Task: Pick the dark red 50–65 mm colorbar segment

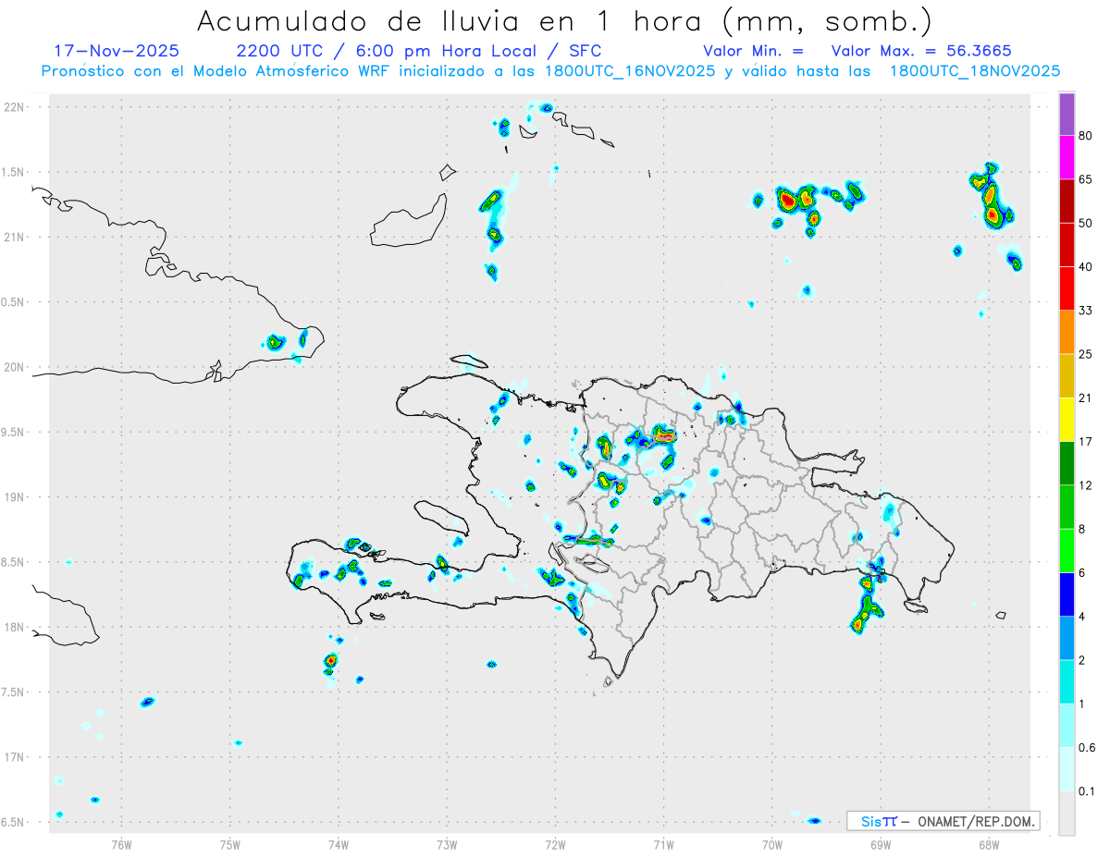Action: tap(1067, 201)
